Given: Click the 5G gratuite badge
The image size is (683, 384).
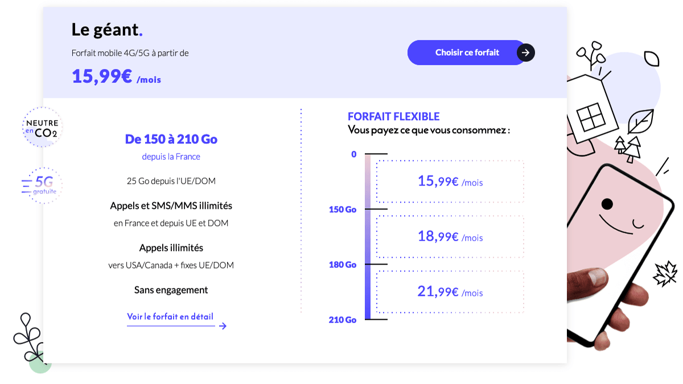Looking at the screenshot, I should (42, 185).
